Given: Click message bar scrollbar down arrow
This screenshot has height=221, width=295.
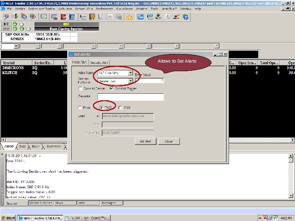Looking at the screenshot, I should click(x=290, y=196).
